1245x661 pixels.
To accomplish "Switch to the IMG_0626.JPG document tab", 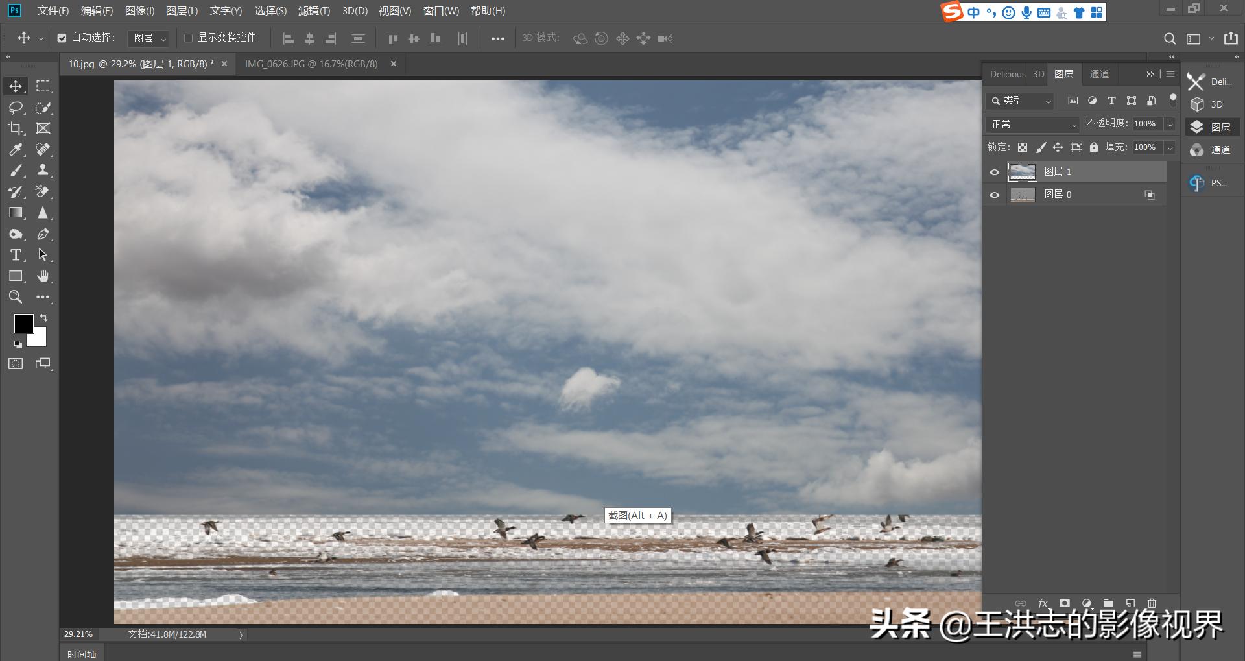I will [x=311, y=64].
